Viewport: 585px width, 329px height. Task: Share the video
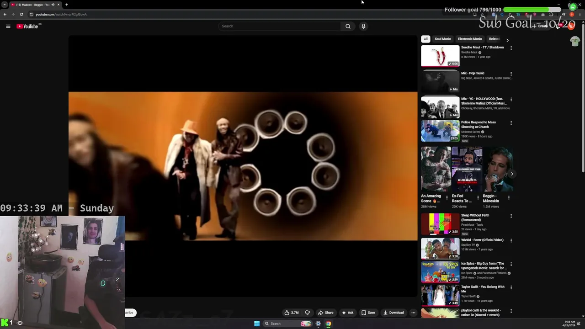click(326, 313)
